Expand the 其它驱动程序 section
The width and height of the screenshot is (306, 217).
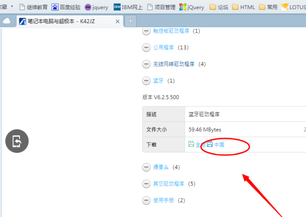[146, 184]
